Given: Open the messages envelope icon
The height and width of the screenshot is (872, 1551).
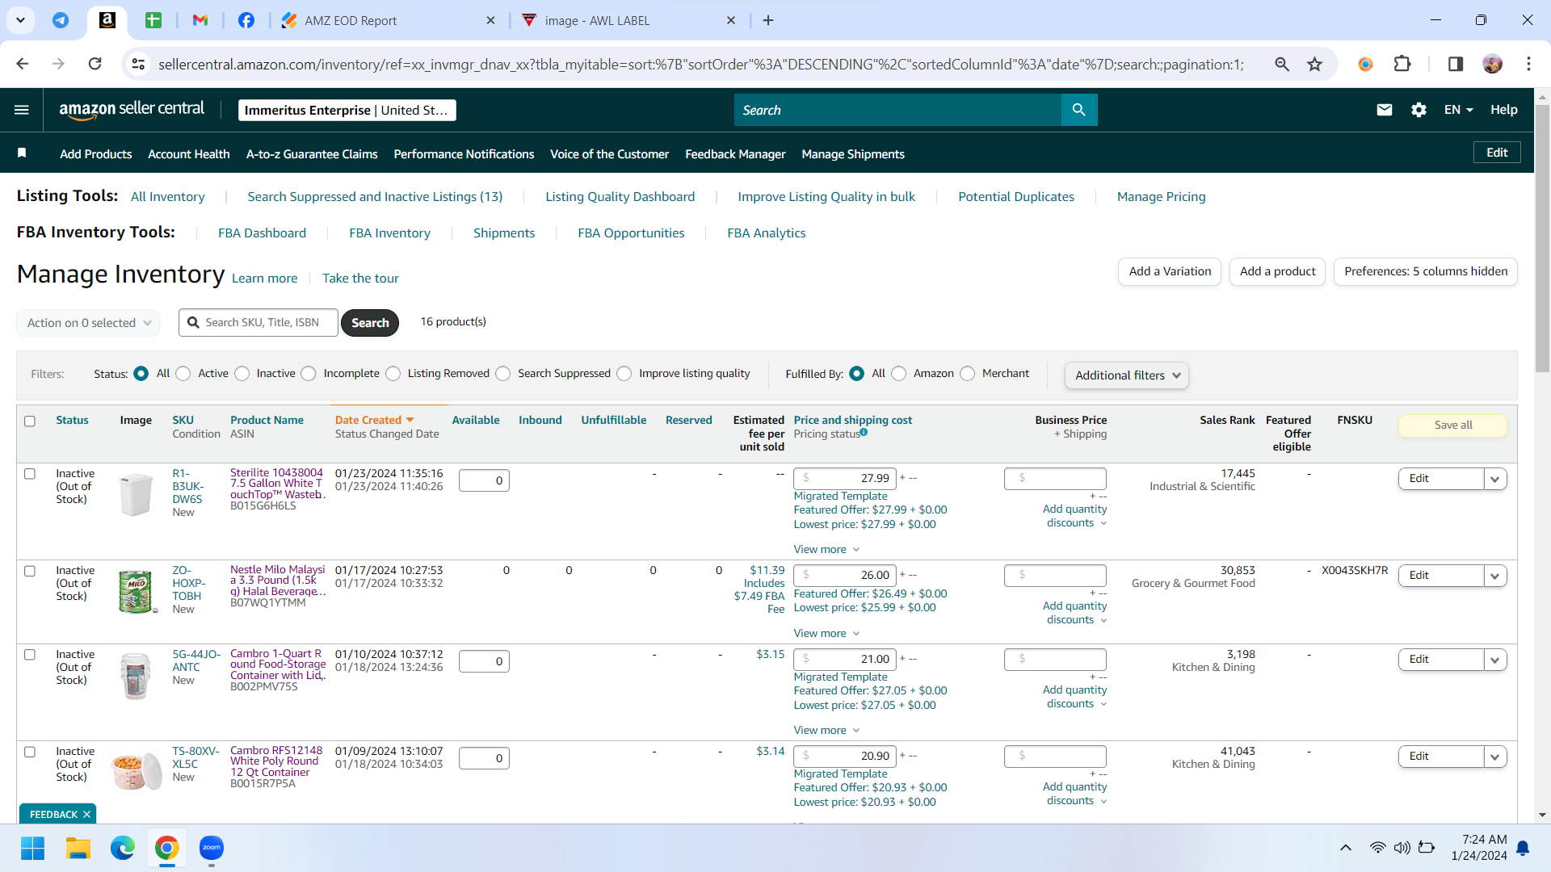Looking at the screenshot, I should [x=1385, y=110].
